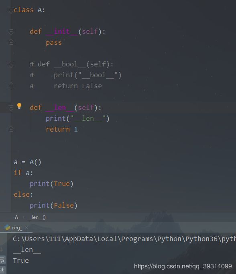
Task: Click the 'else:' keyword line
Action: (x=23, y=194)
